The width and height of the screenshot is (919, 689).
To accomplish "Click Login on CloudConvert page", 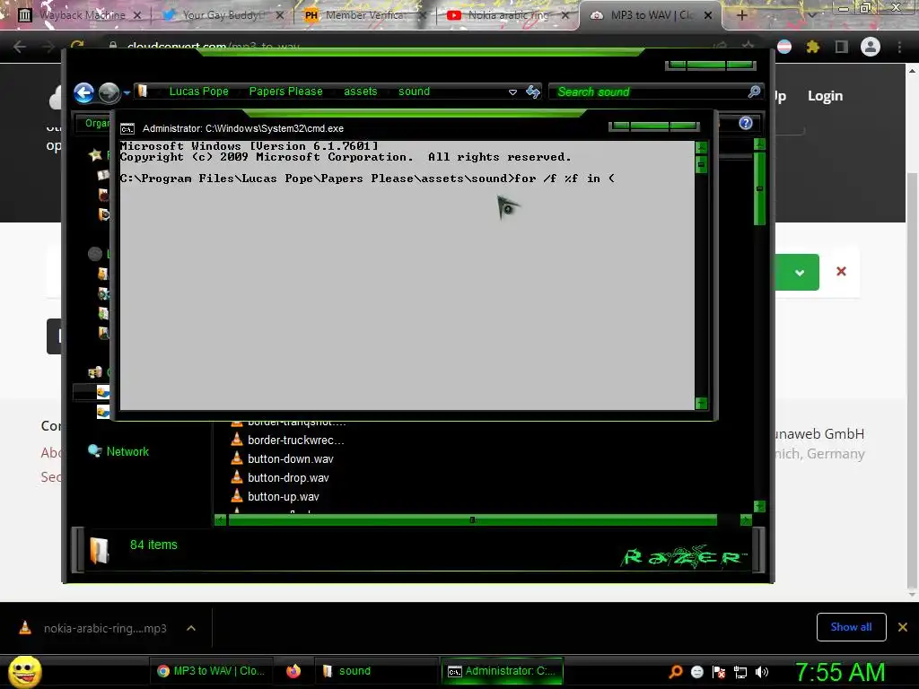I will [826, 95].
